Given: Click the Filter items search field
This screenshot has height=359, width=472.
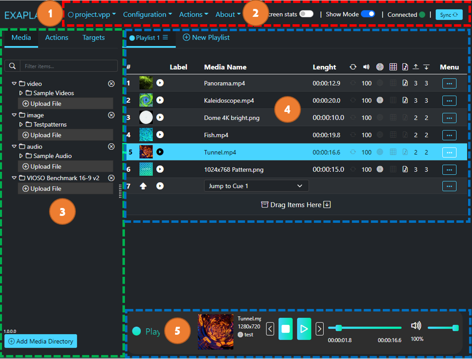Looking at the screenshot, I should (x=69, y=66).
